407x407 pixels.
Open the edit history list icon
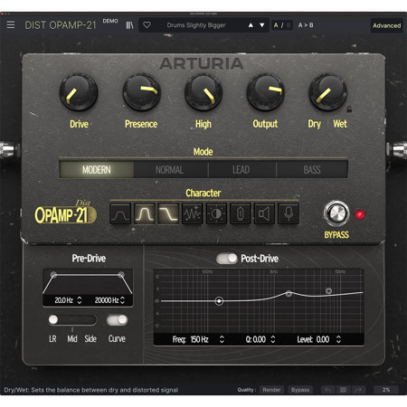pos(343,390)
